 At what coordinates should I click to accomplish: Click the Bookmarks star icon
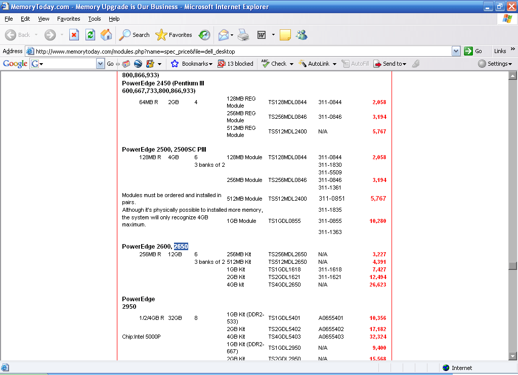click(175, 64)
